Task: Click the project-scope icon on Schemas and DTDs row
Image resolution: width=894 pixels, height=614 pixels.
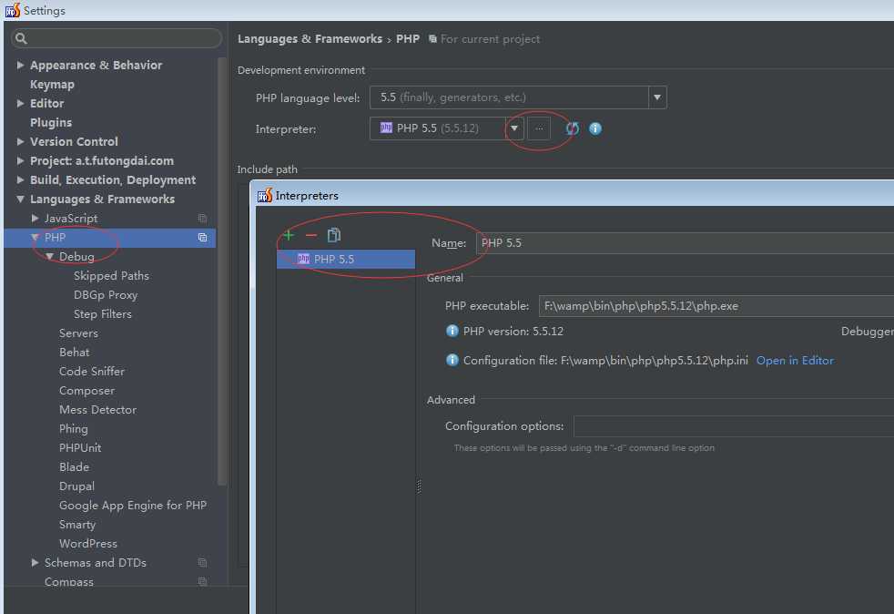Action: click(x=202, y=563)
